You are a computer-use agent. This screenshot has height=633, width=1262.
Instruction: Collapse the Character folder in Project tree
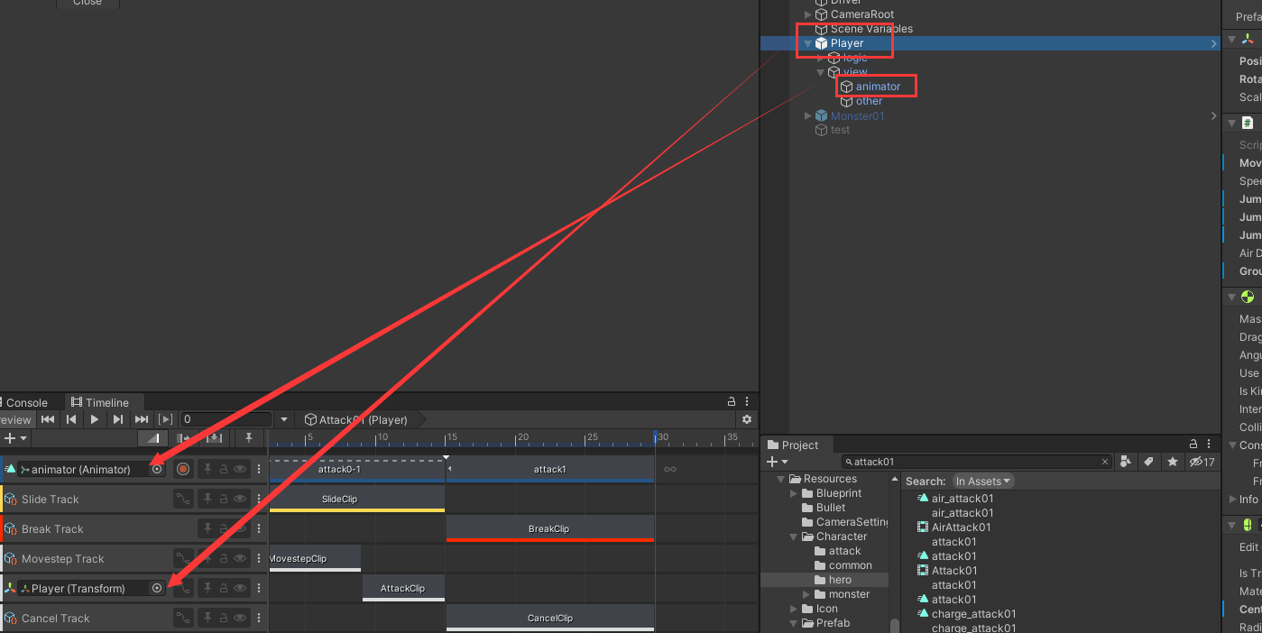click(794, 537)
